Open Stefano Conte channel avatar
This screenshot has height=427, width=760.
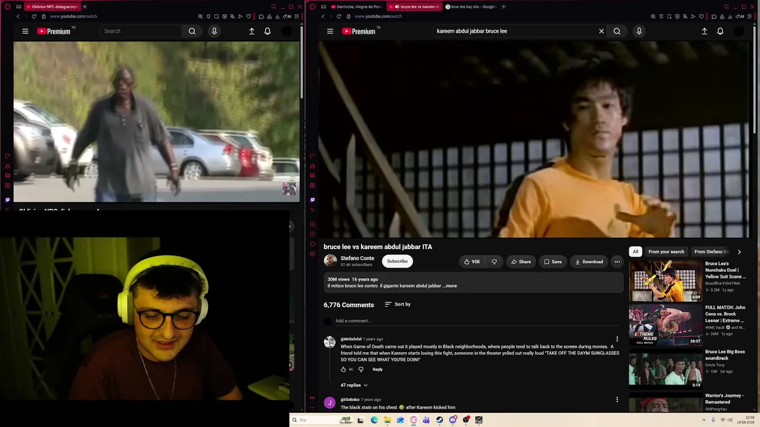330,261
